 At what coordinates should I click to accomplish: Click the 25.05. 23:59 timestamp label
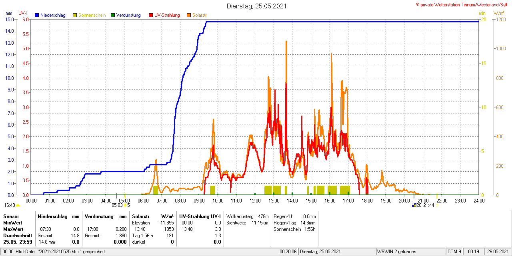click(x=18, y=242)
